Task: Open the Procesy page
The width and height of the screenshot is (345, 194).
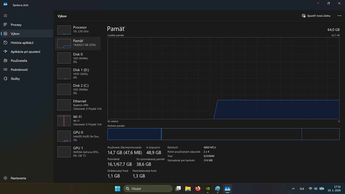Action: [x=16, y=25]
